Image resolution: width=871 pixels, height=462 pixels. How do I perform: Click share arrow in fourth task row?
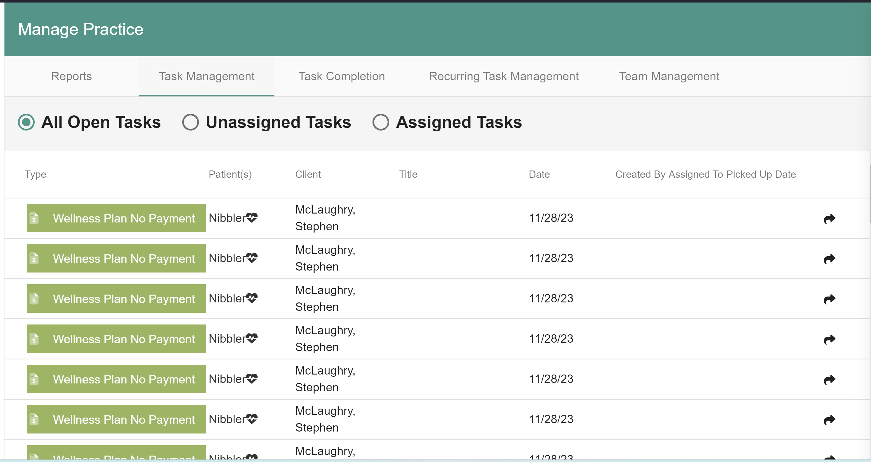tap(829, 339)
